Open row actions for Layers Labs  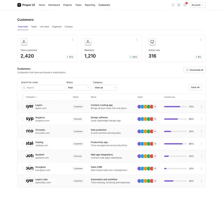pyautogui.click(x=201, y=181)
